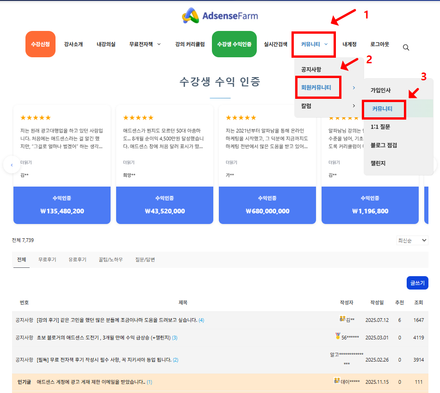Click the 전체 7,739 count text
This screenshot has width=440, height=393.
coord(23,240)
